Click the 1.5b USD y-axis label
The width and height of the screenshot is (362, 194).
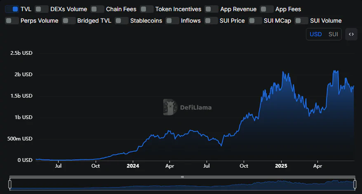coord(21,96)
